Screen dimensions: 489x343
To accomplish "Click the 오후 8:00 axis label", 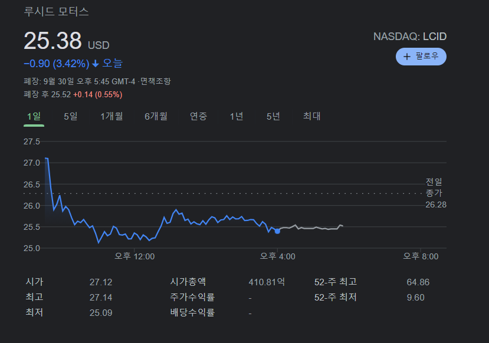I will click(421, 256).
